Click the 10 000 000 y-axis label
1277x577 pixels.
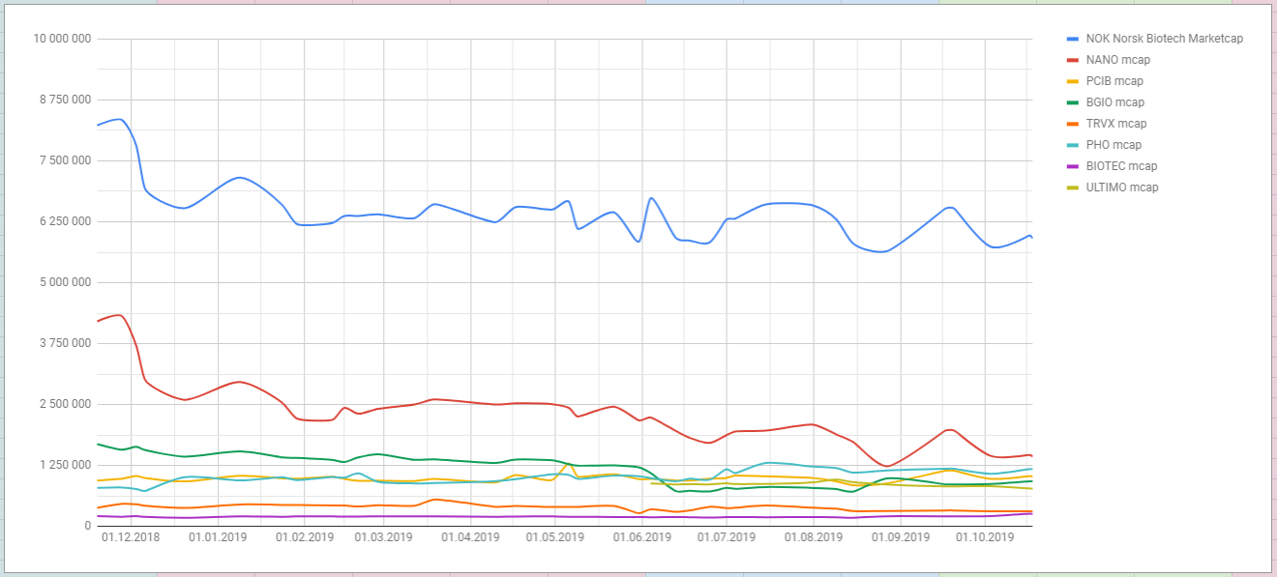62,39
